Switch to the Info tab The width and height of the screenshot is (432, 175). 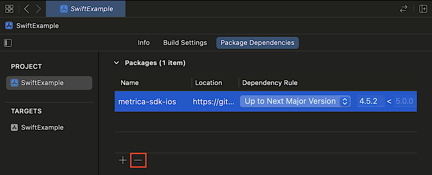144,43
